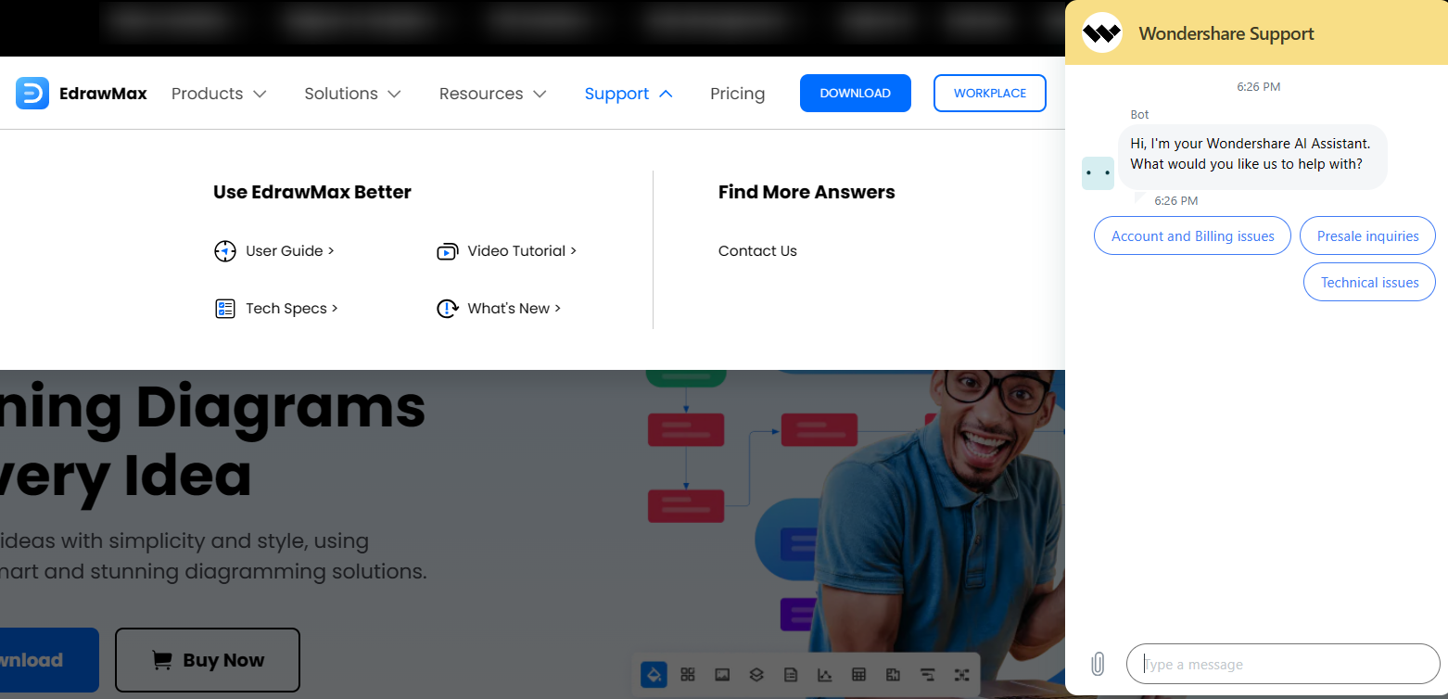Screen dimensions: 1448x699
Task: Open the Contact Us link
Action: click(x=757, y=251)
